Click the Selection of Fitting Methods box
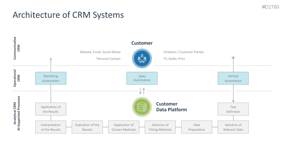This screenshot has height=160, width=284. click(160, 127)
